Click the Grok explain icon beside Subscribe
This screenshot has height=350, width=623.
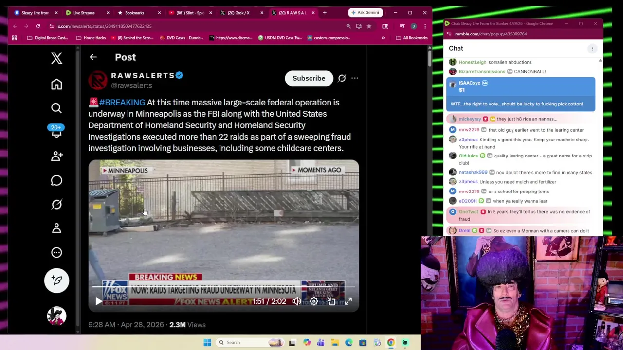click(x=342, y=78)
